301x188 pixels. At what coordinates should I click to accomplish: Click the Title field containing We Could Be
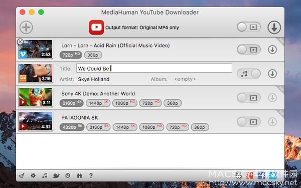(154, 68)
